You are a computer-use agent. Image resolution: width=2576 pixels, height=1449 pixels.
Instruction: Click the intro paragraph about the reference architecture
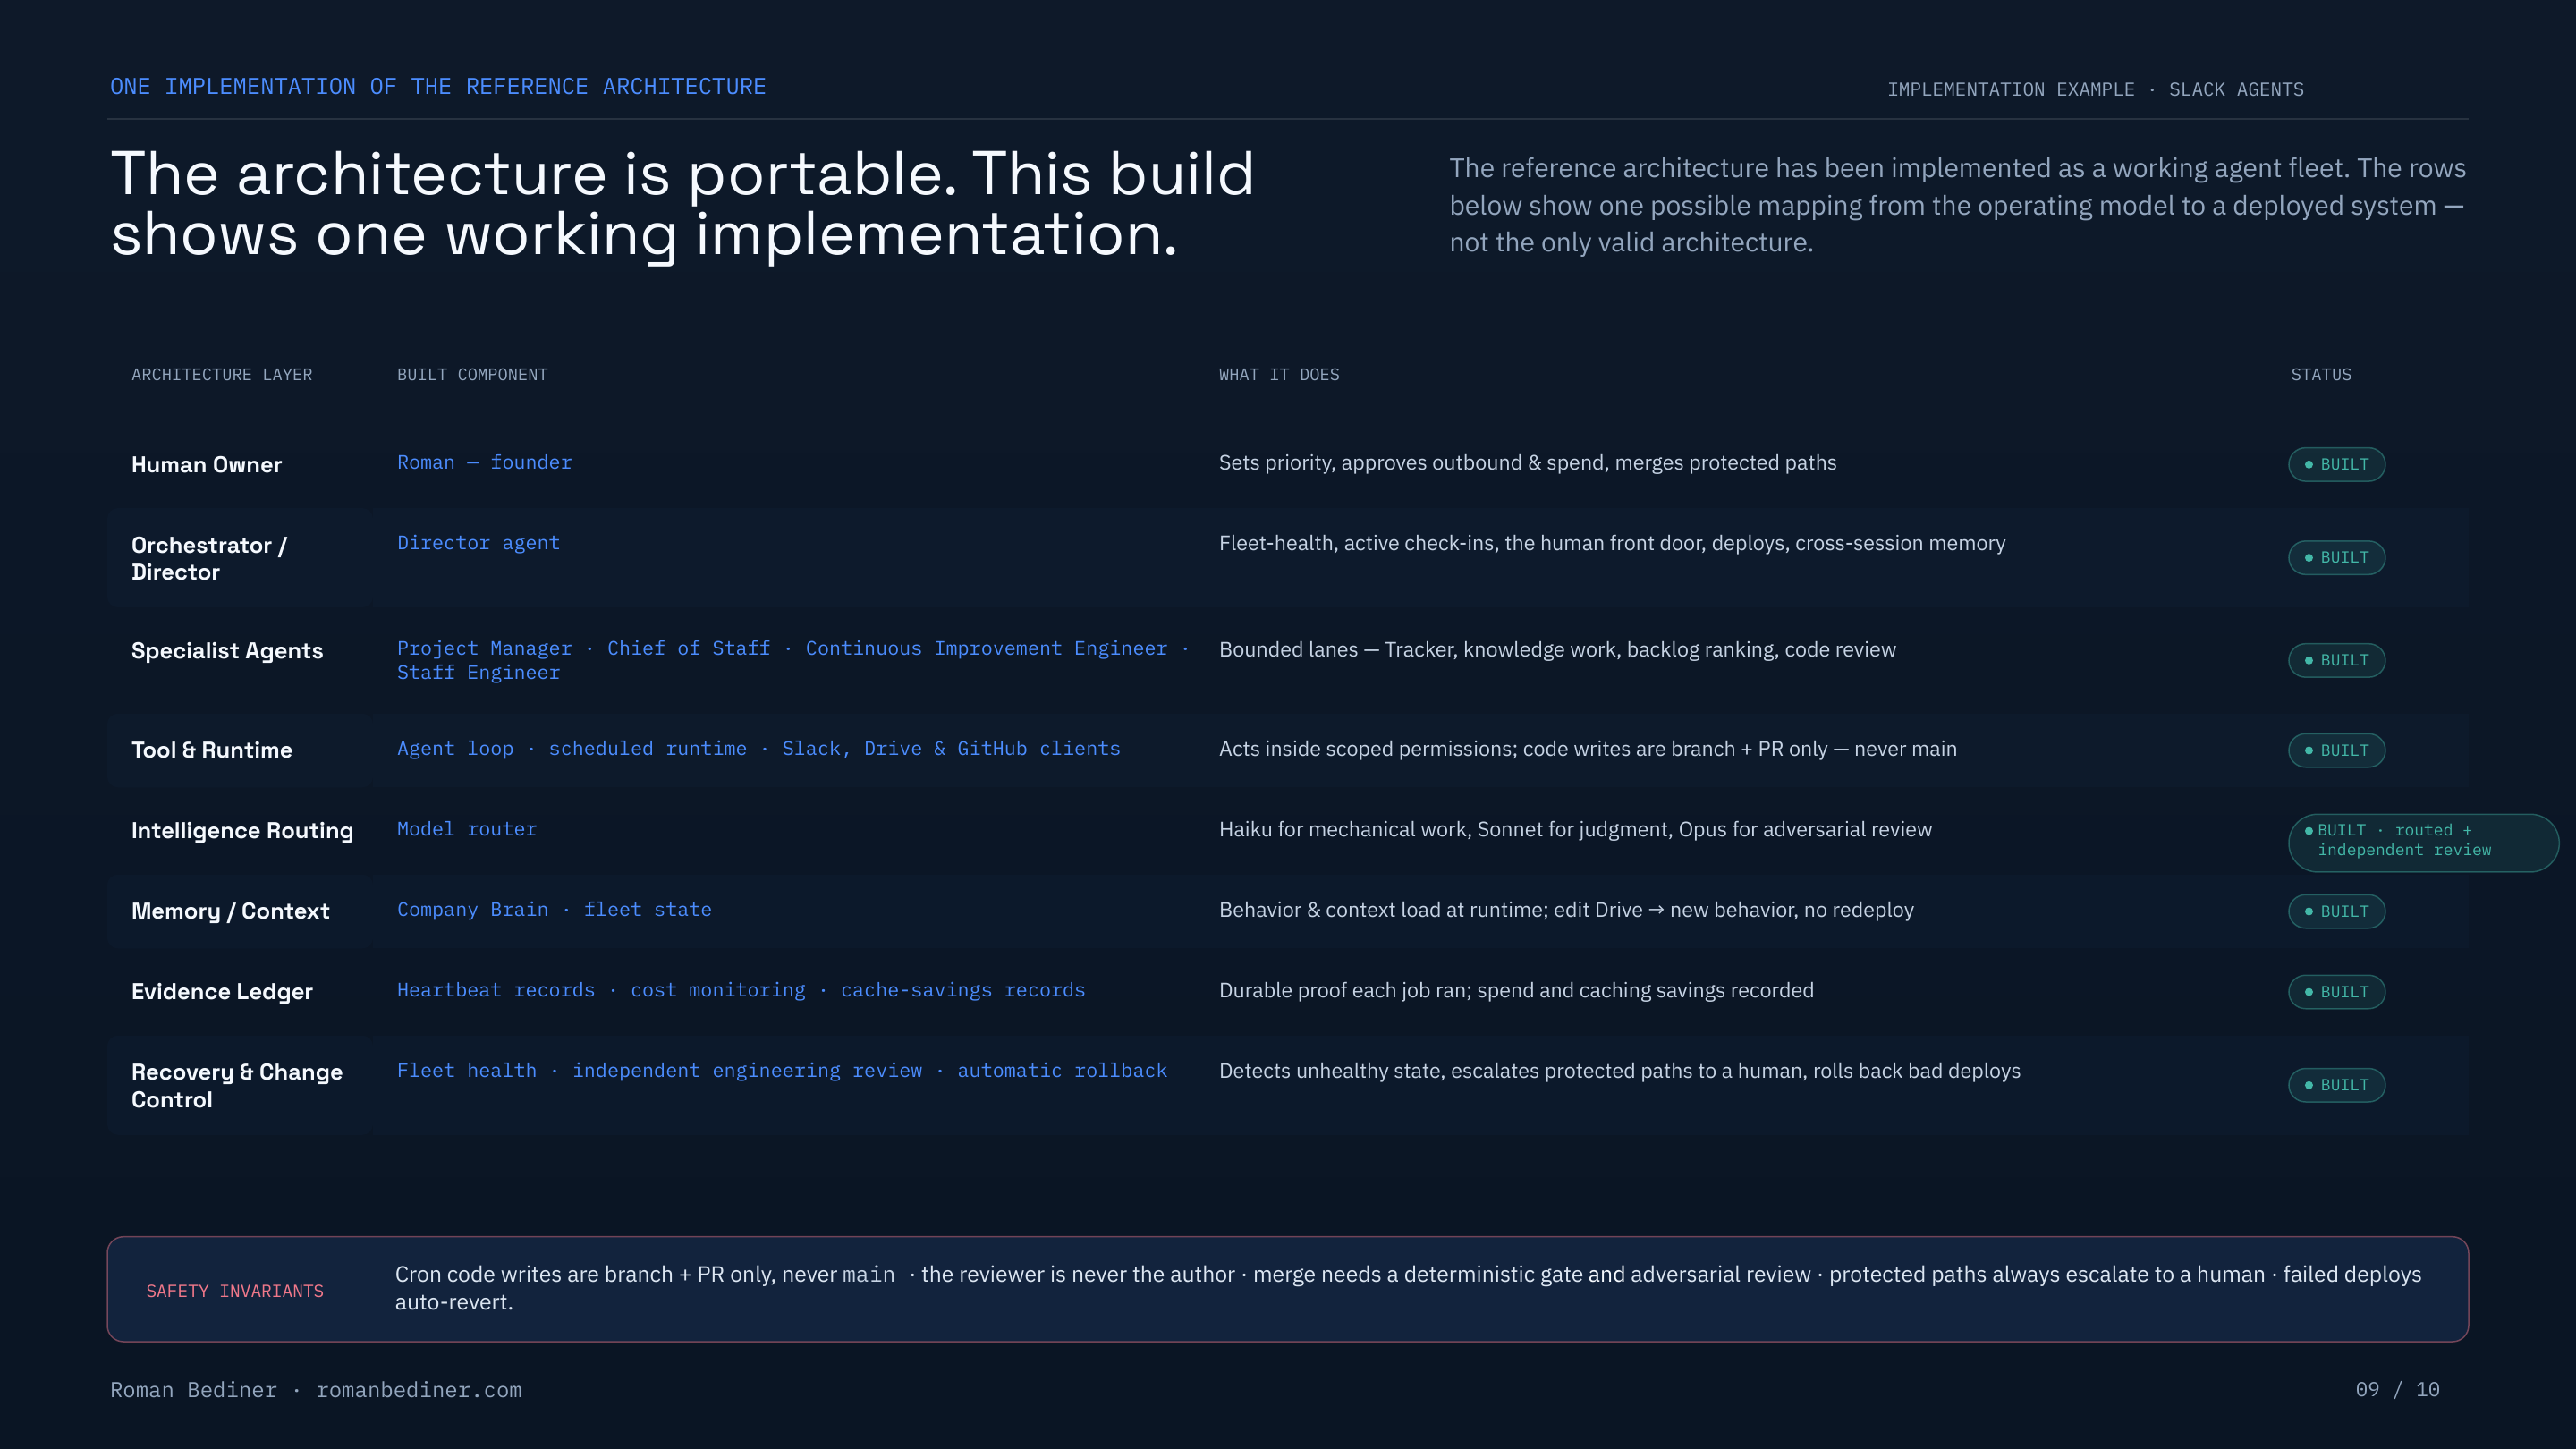point(1958,205)
